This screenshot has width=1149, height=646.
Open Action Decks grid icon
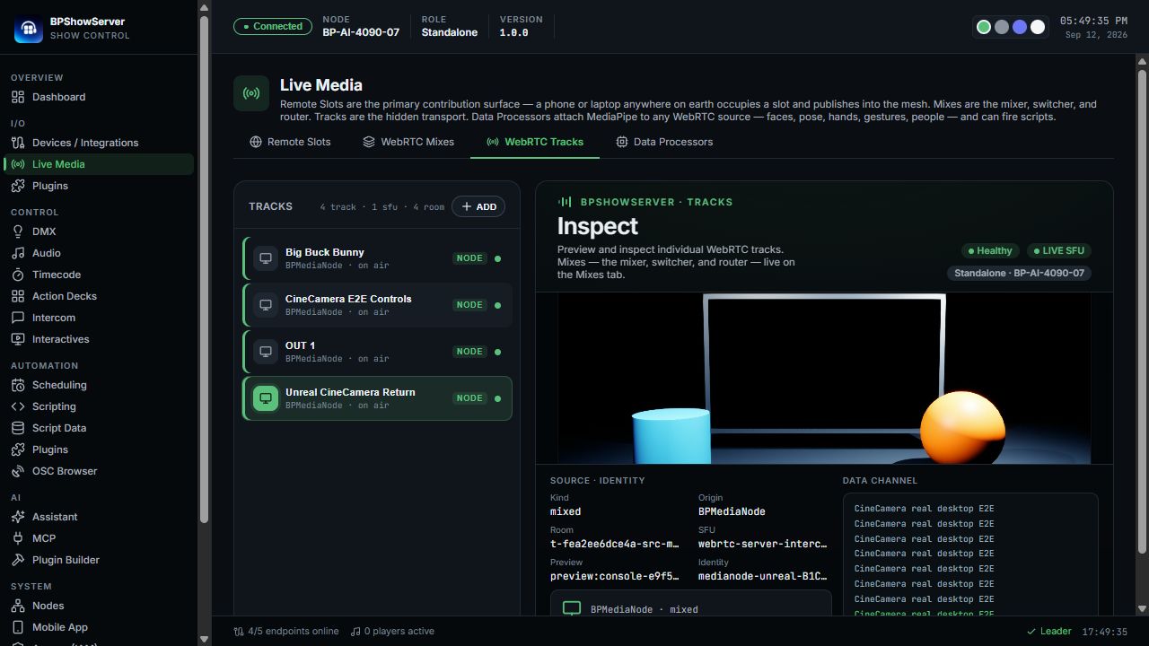(x=18, y=296)
